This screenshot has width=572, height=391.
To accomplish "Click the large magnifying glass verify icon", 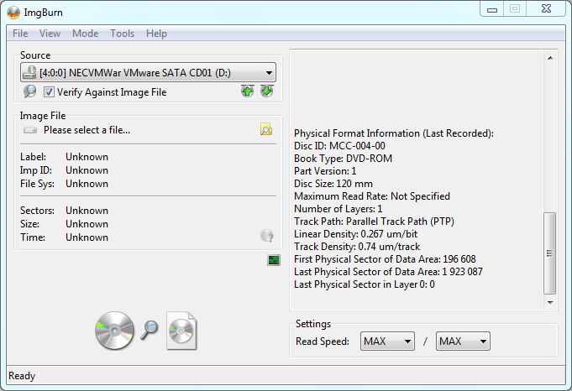I will [x=150, y=330].
